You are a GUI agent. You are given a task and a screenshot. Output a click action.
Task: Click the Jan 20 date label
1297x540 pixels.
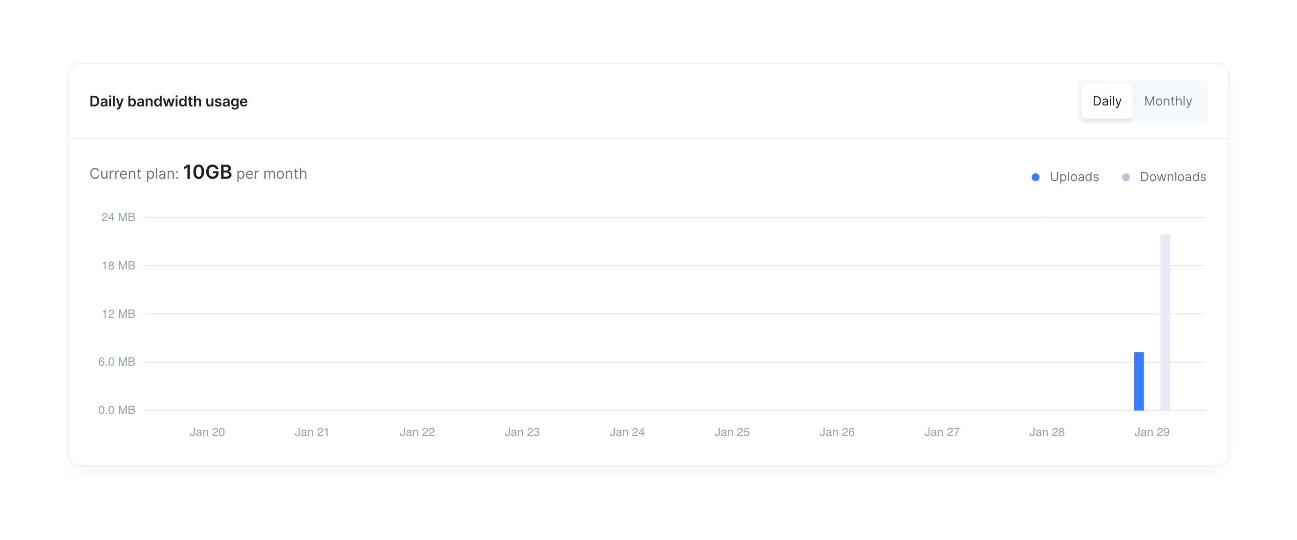207,432
